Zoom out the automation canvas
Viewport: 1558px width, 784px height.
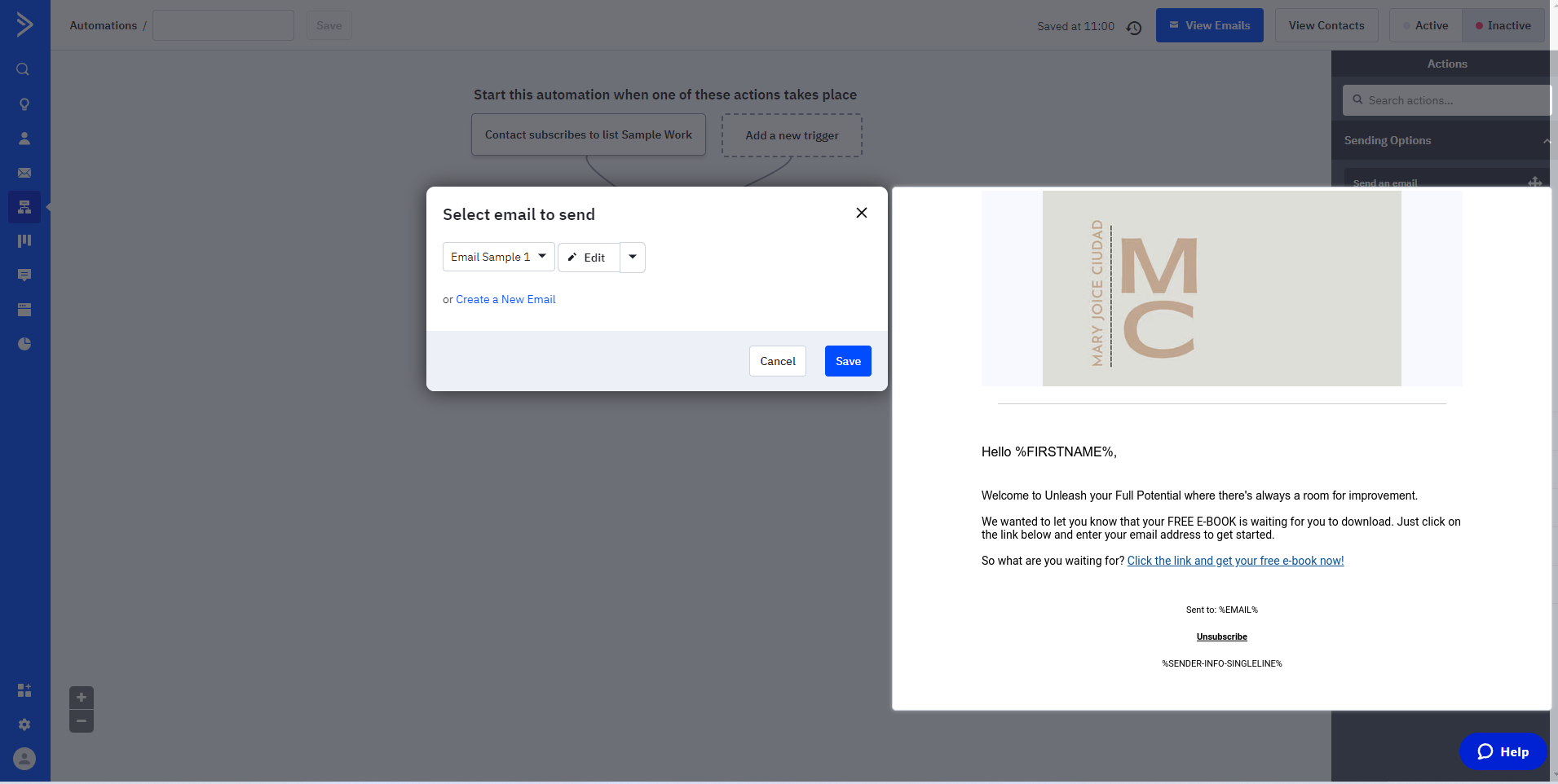pos(82,721)
